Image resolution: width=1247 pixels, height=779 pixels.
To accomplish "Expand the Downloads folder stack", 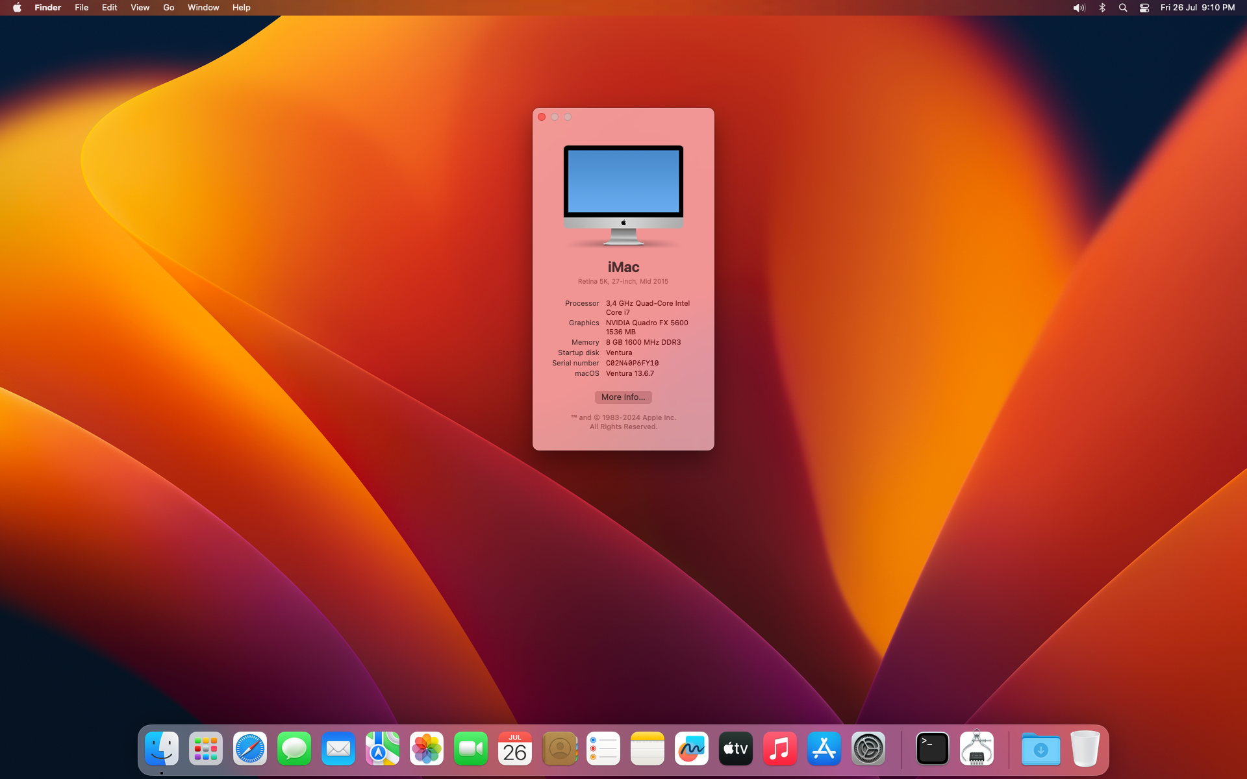I will (1040, 749).
